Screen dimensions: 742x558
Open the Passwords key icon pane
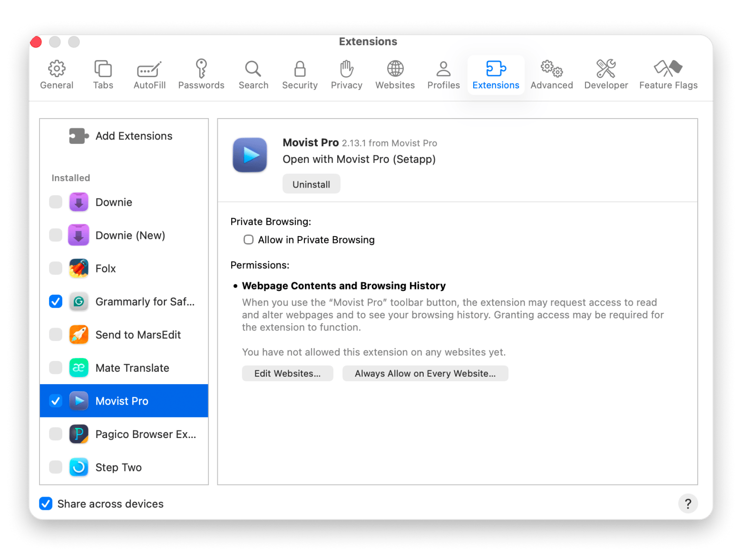pos(201,69)
